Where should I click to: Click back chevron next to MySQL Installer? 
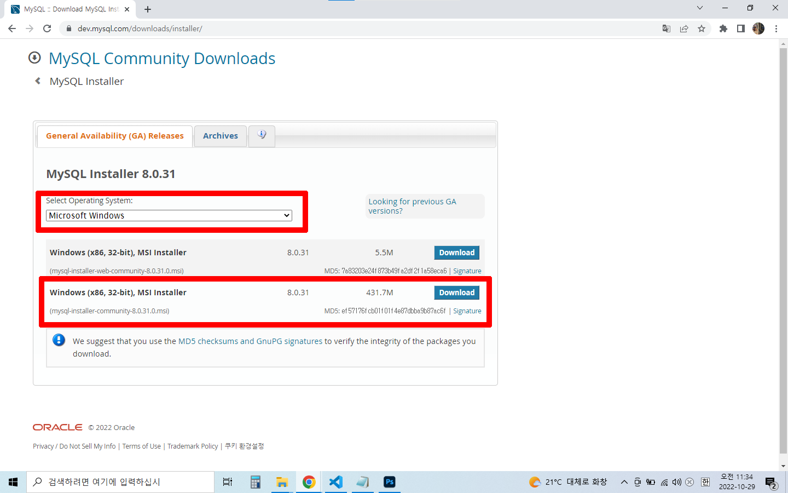click(x=38, y=81)
